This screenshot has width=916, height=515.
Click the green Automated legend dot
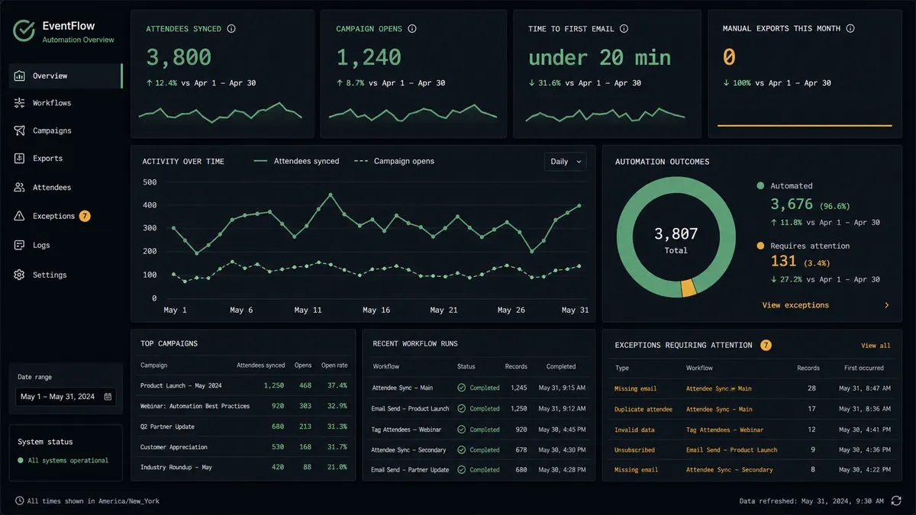pyautogui.click(x=760, y=185)
